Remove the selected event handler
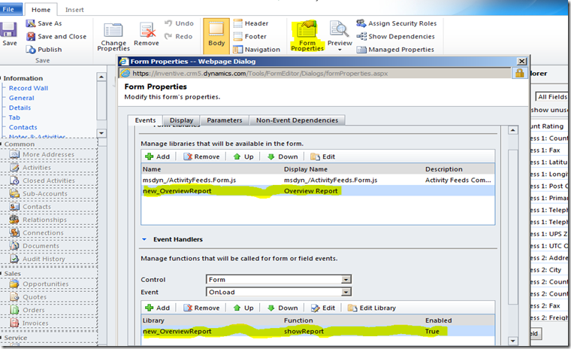 coord(202,308)
